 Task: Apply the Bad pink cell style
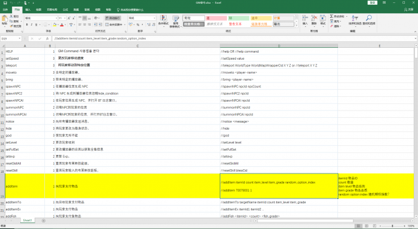click(x=216, y=18)
